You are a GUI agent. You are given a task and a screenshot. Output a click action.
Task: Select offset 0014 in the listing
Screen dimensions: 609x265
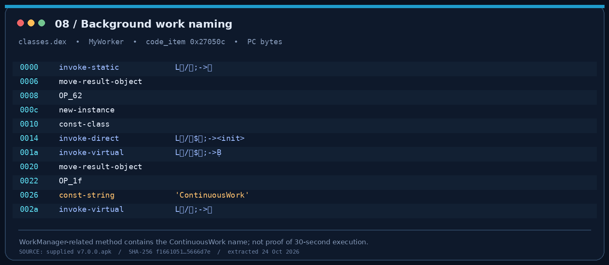[29, 138]
